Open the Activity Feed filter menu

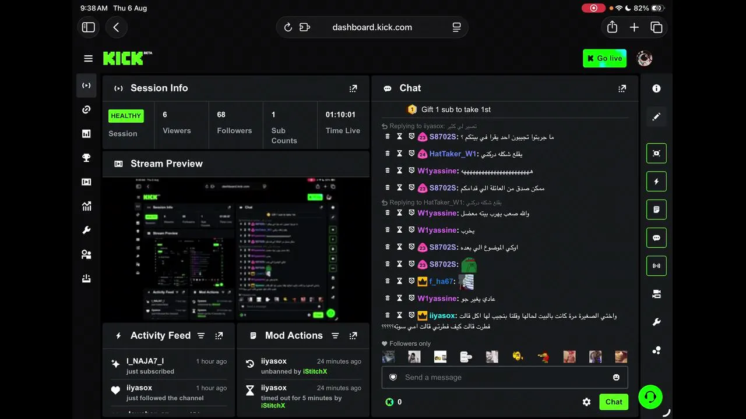pos(201,336)
